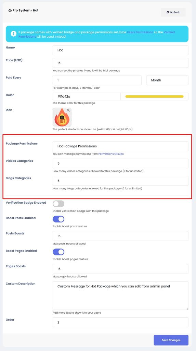Image resolution: width=196 pixels, height=351 pixels.
Task: Follow the Permissions Groups link
Action: coord(111,154)
